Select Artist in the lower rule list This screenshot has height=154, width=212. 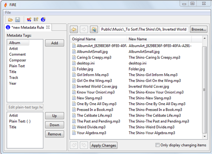13,115
